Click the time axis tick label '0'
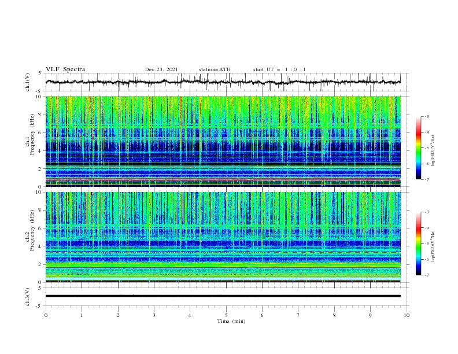 (46, 315)
